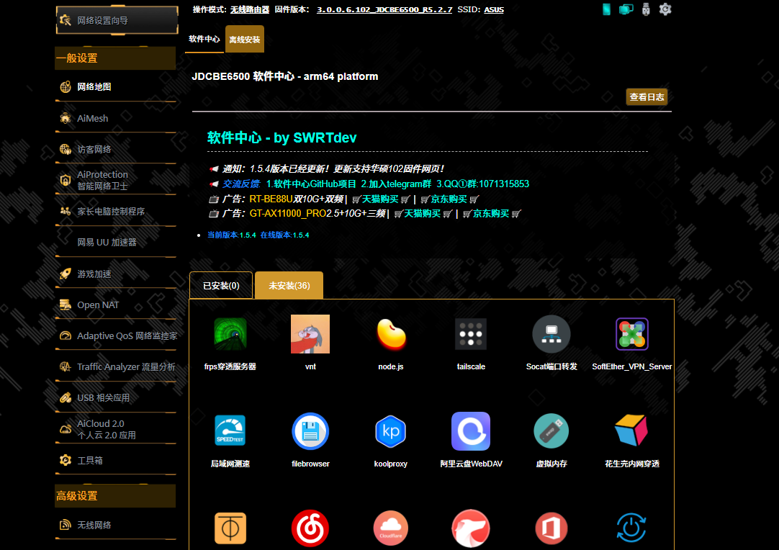Open AiMesh in sidebar
779x550 pixels.
[x=116, y=118]
